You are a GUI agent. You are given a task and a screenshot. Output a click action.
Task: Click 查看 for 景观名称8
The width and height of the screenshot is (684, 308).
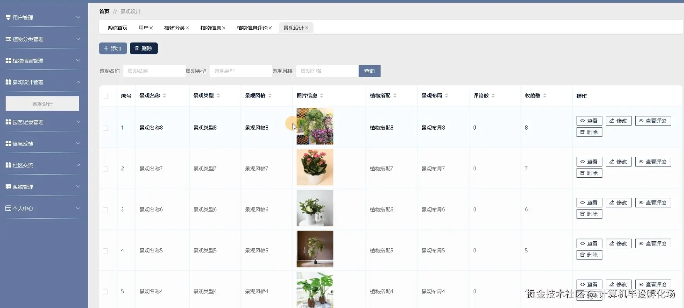point(589,121)
